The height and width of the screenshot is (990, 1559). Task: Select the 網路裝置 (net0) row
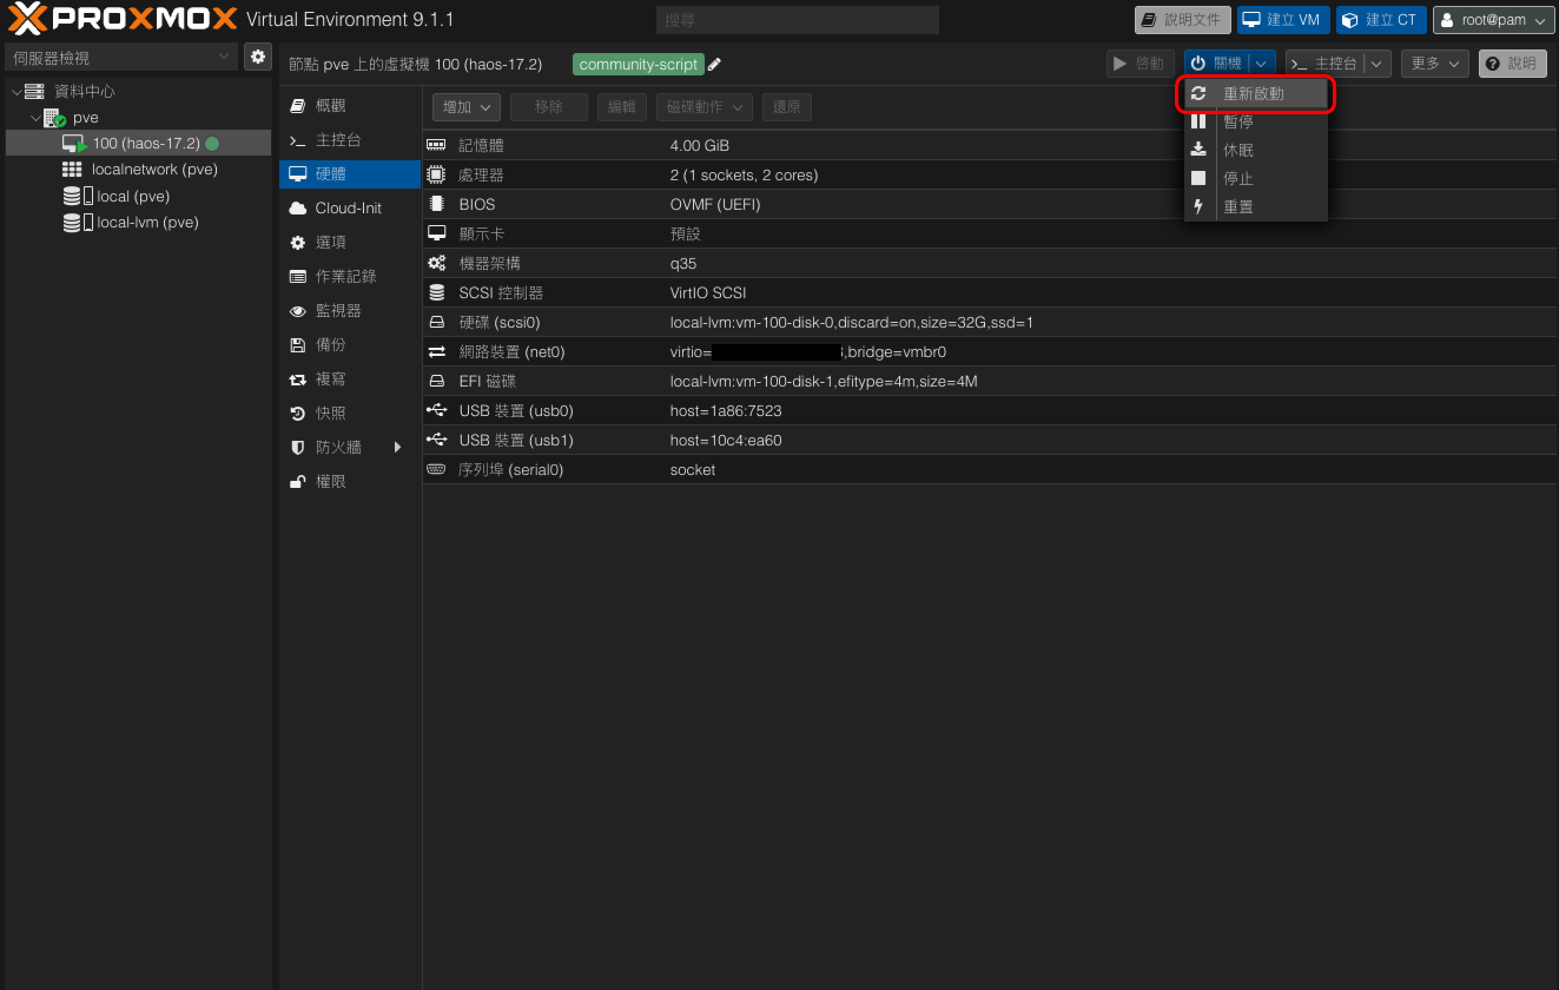989,352
